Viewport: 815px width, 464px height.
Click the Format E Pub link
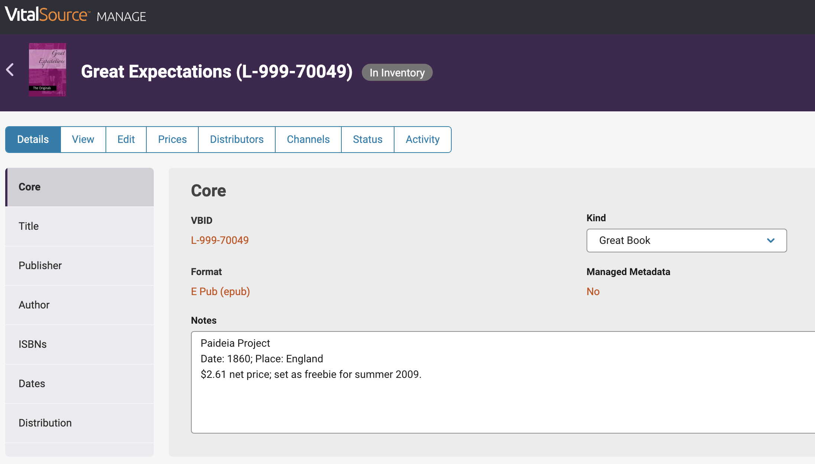[x=220, y=291]
